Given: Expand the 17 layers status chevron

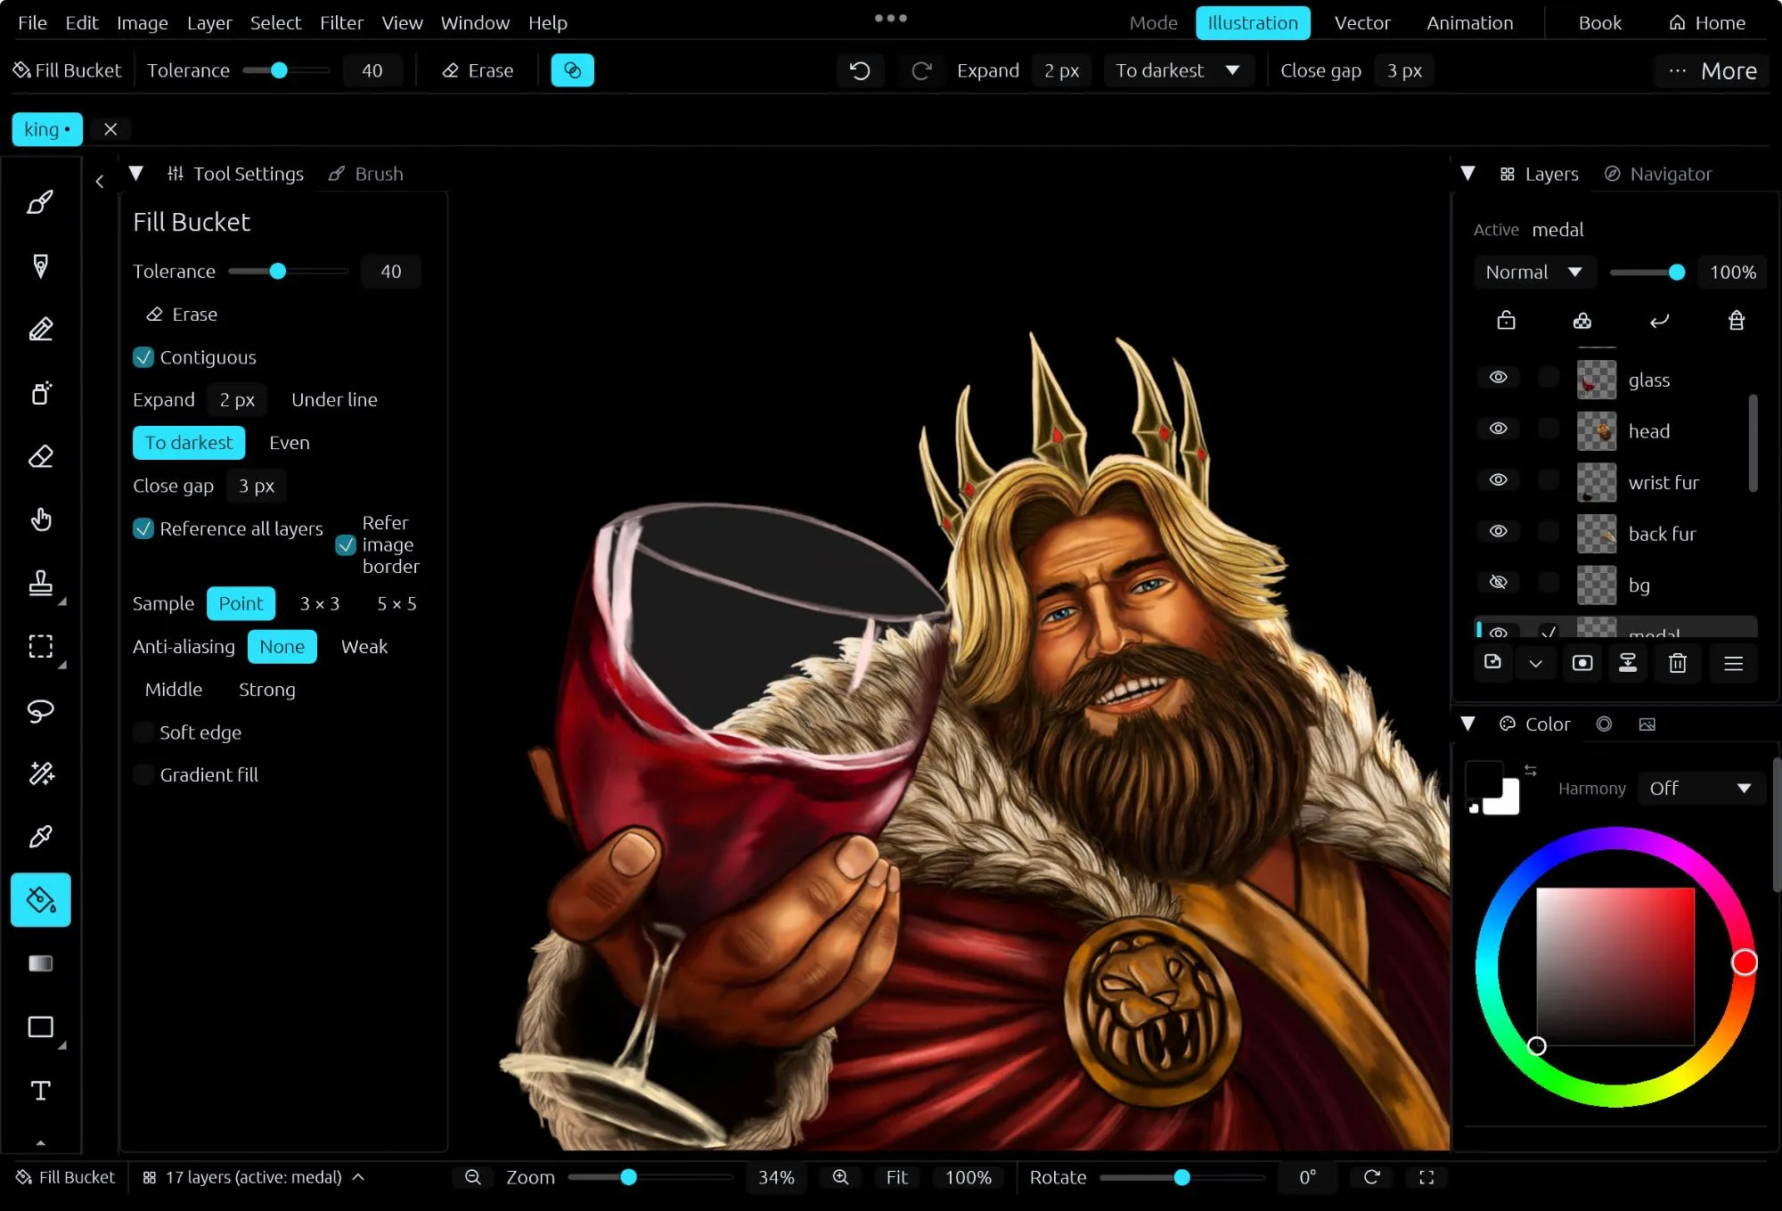Looking at the screenshot, I should click(358, 1177).
